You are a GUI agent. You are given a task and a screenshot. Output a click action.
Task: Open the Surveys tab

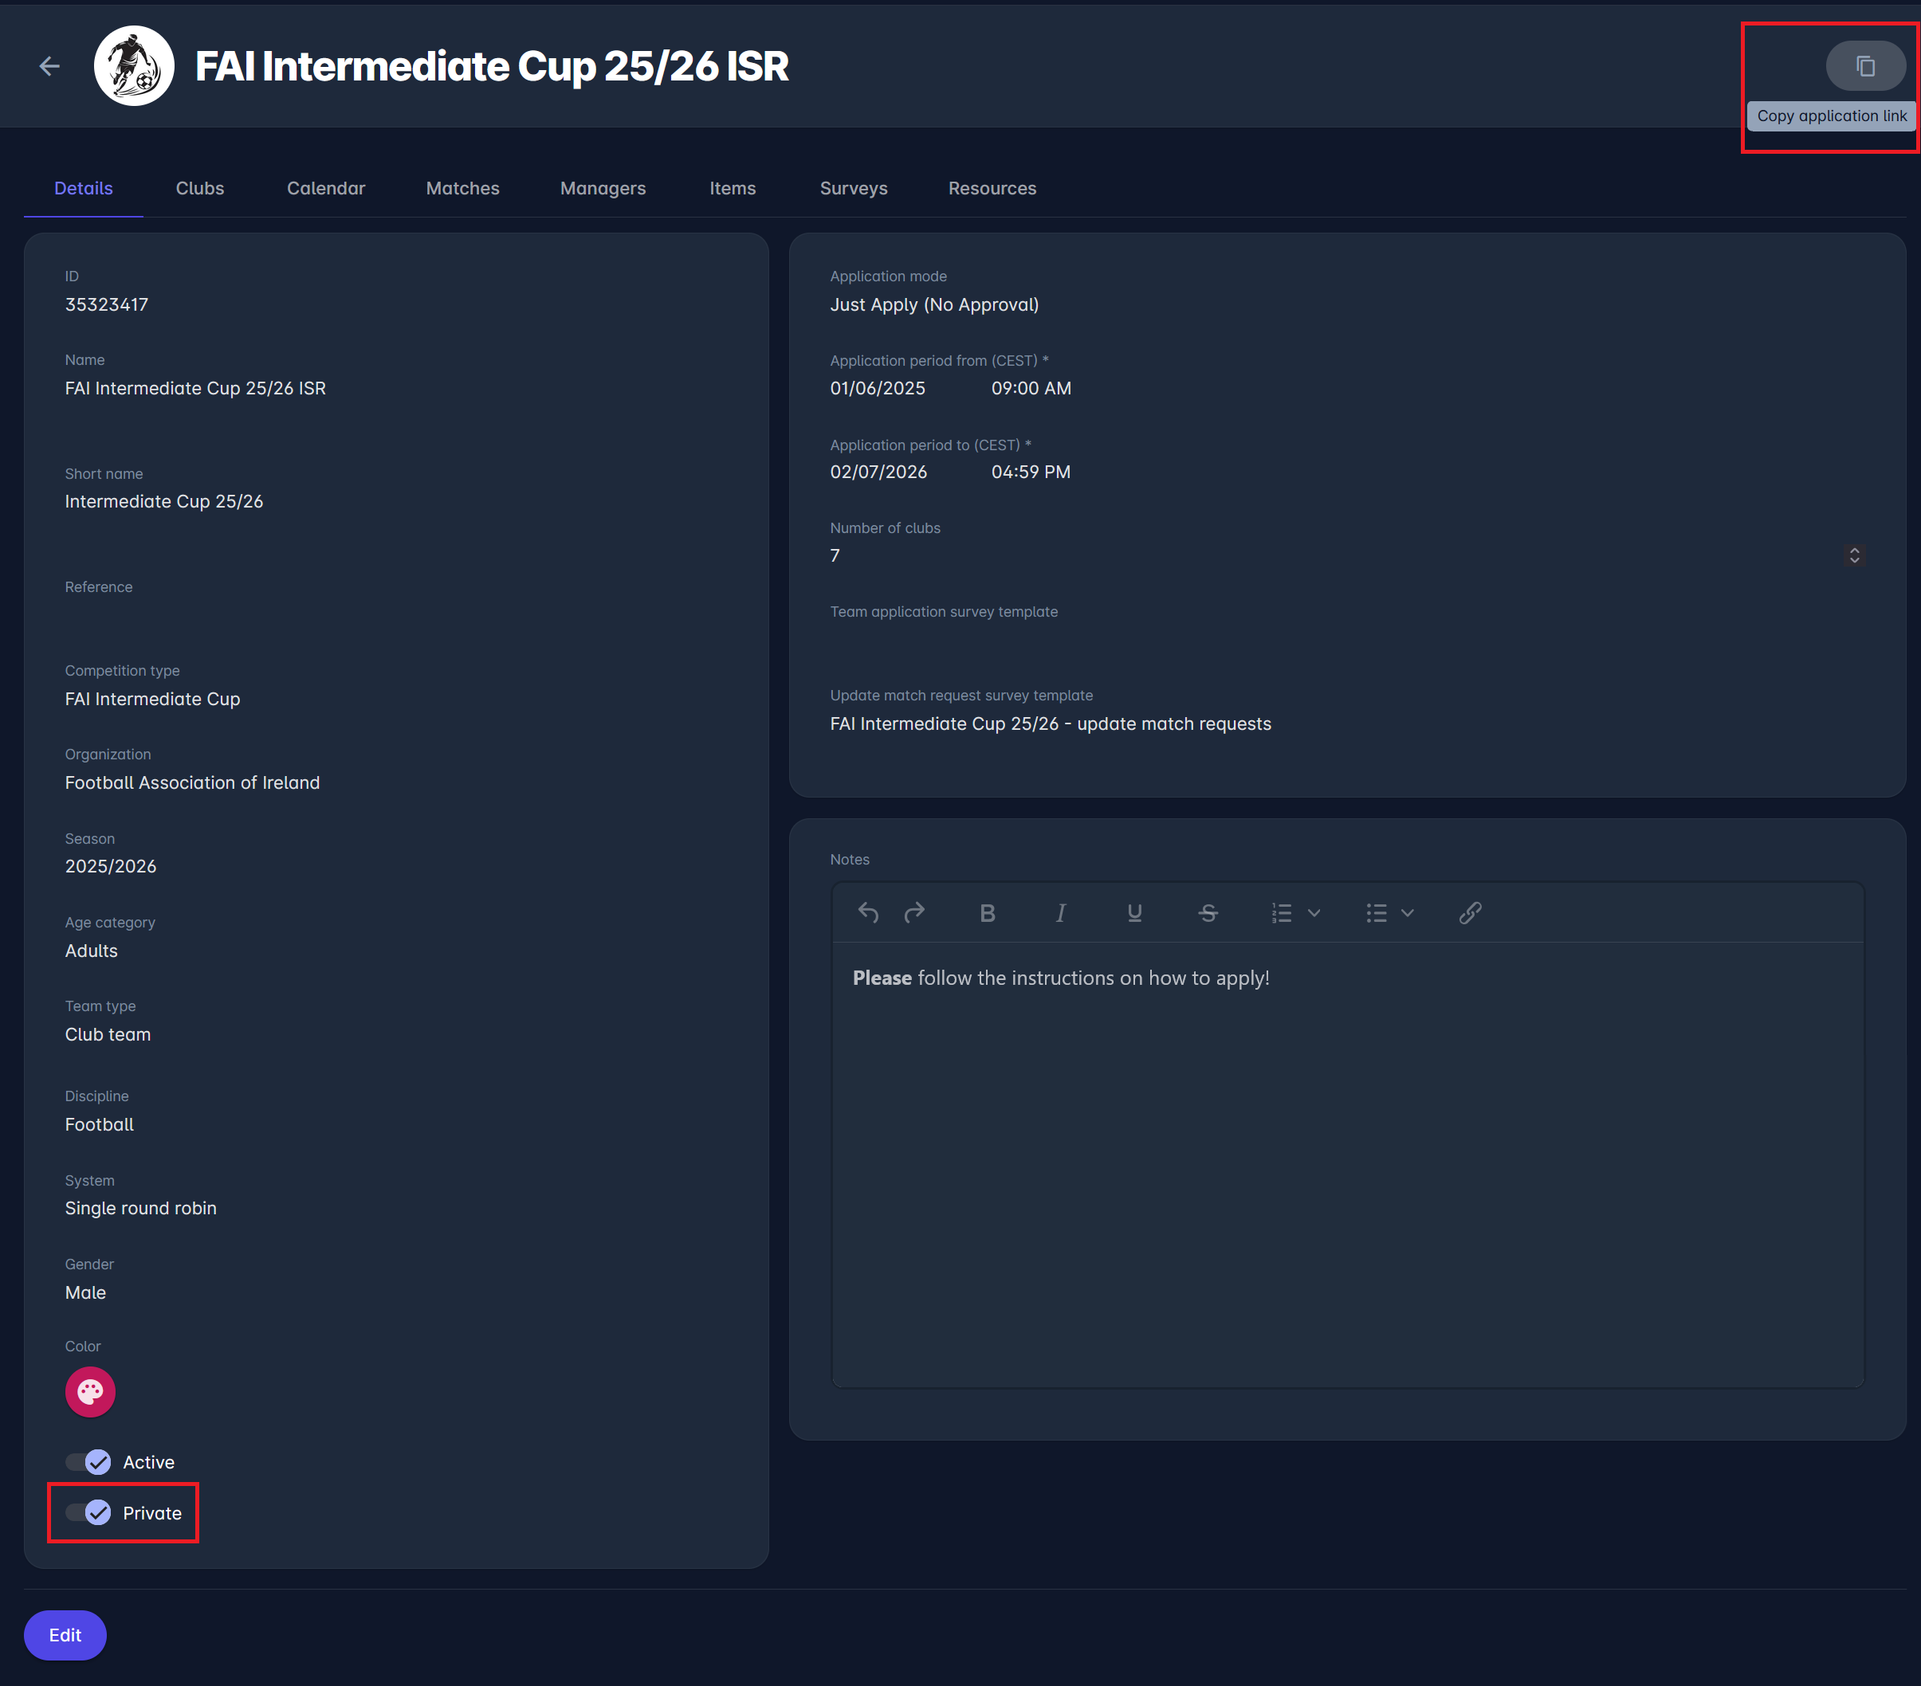854,188
